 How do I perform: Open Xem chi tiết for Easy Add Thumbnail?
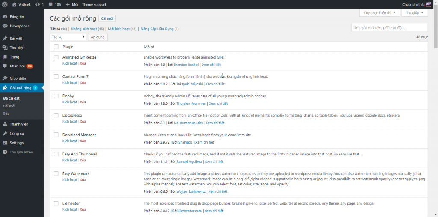214,161
